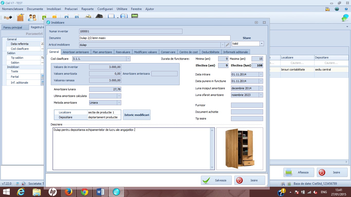Click the Salveaza button
Screen dimensions: 351x197
coord(216,180)
